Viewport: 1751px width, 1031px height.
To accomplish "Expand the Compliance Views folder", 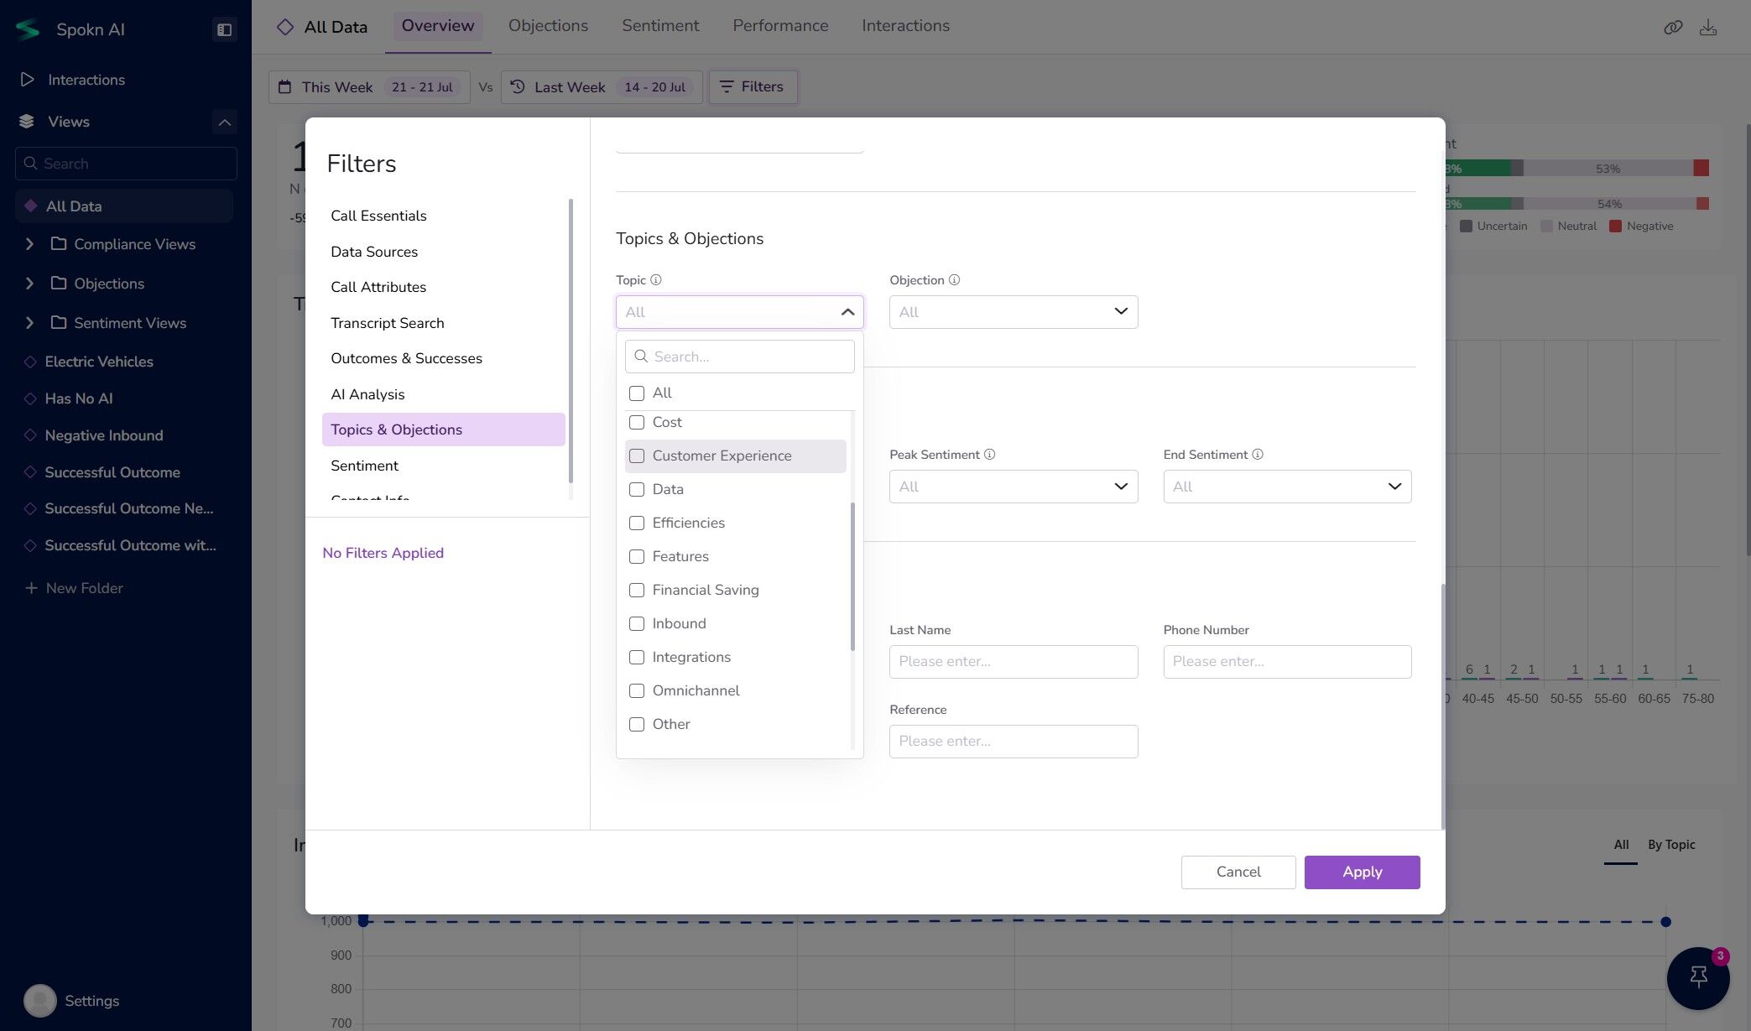I will (x=29, y=244).
